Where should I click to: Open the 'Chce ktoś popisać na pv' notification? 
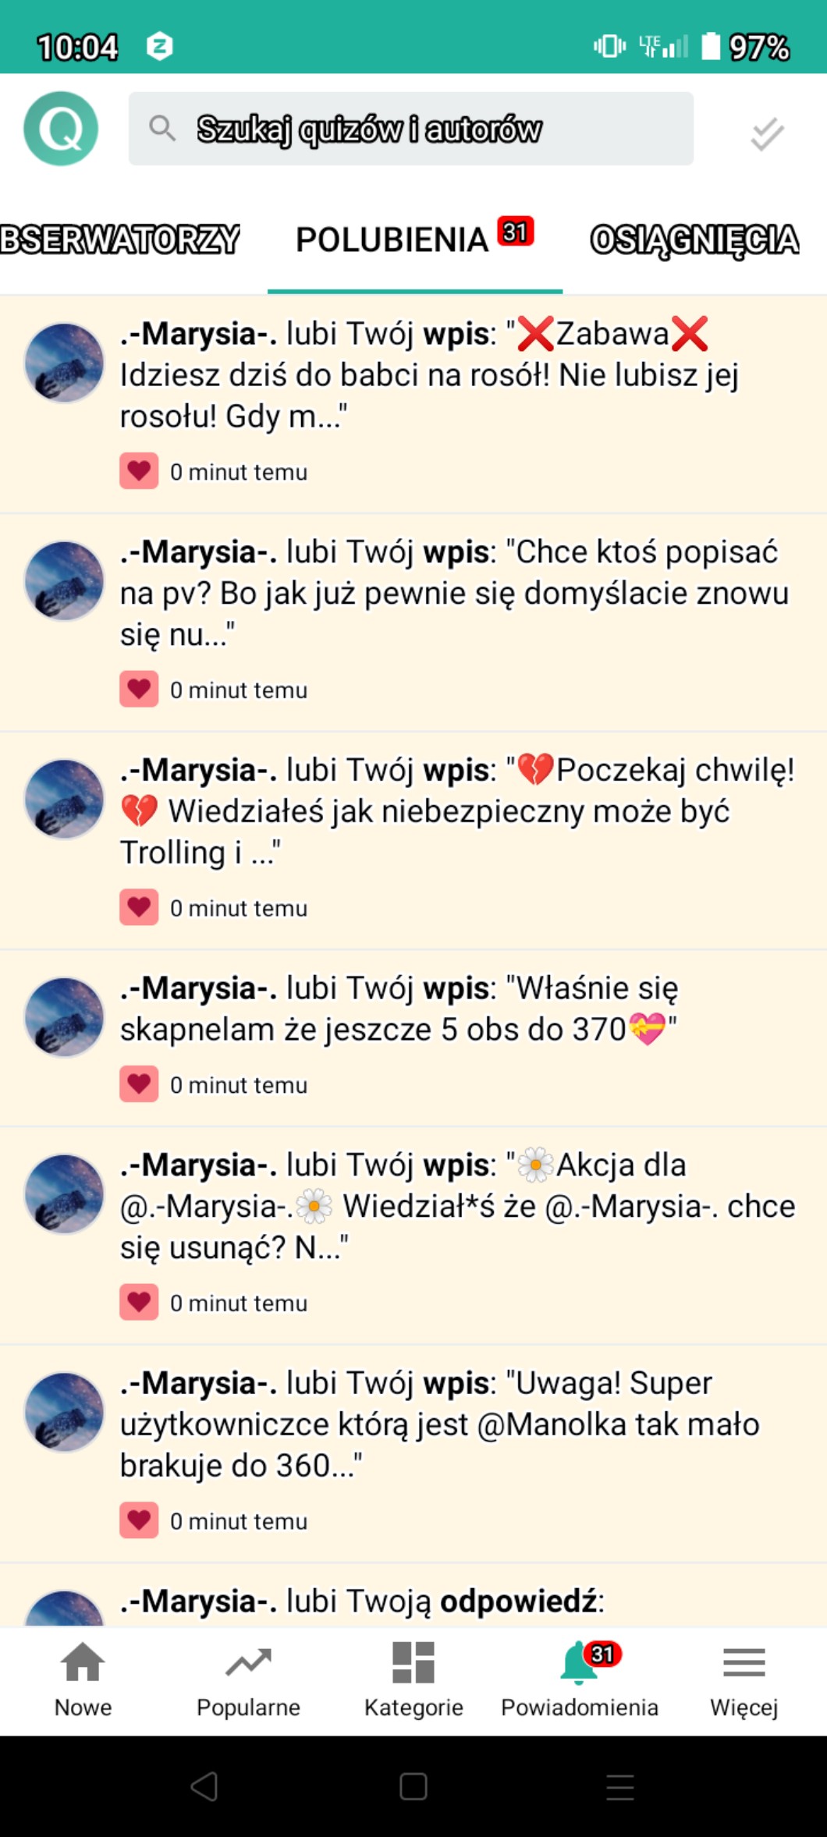point(413,622)
